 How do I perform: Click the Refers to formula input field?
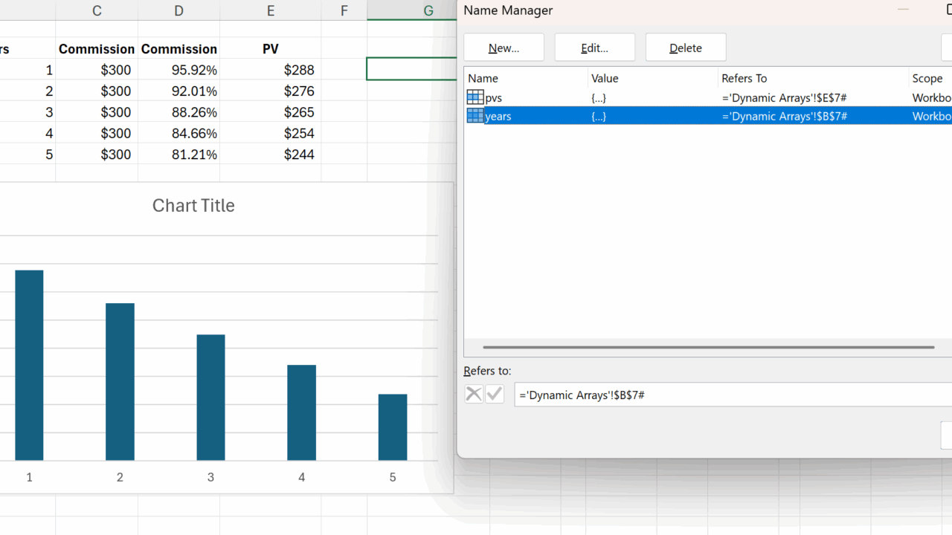point(733,395)
